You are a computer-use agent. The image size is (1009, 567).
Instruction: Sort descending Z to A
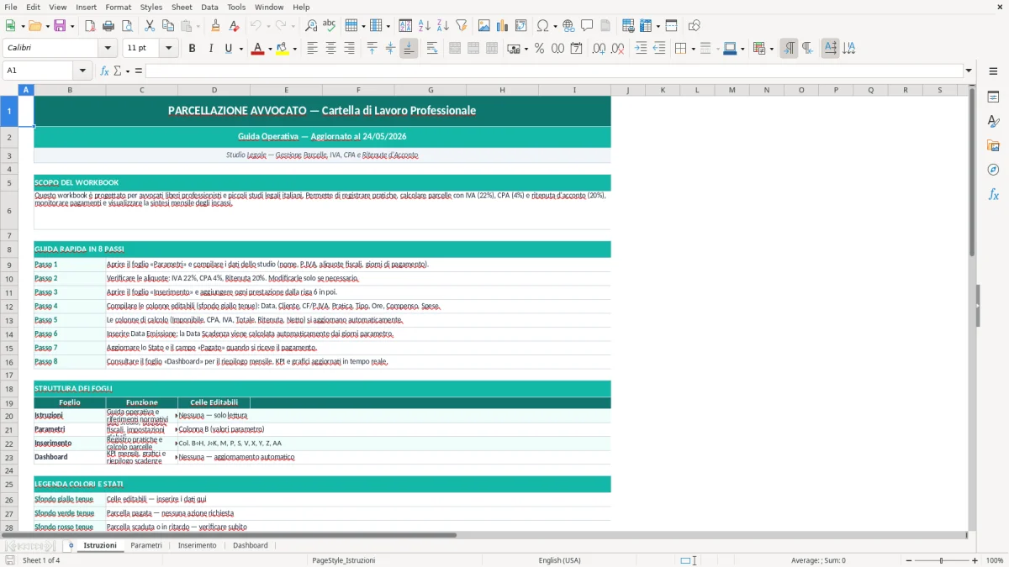(x=442, y=26)
